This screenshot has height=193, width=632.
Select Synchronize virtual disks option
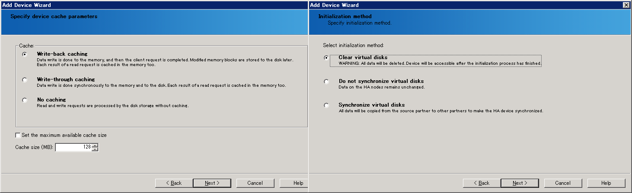326,105
